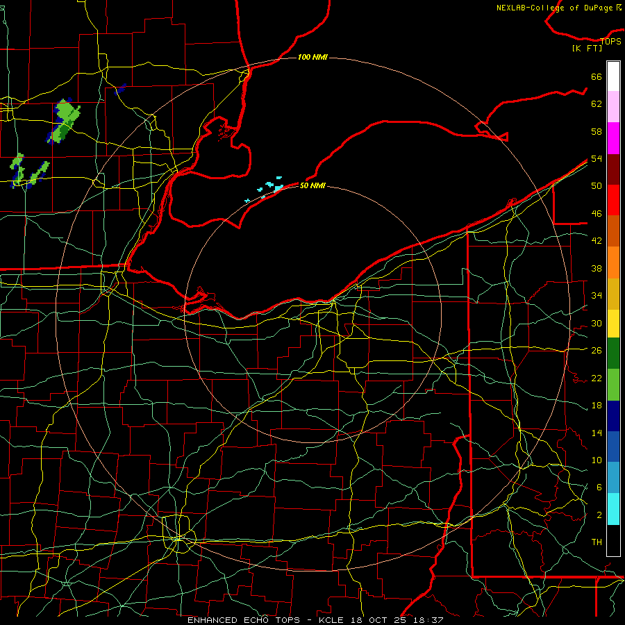Click the "TH" threshold label
Screen dimensions: 625x625
click(x=597, y=542)
